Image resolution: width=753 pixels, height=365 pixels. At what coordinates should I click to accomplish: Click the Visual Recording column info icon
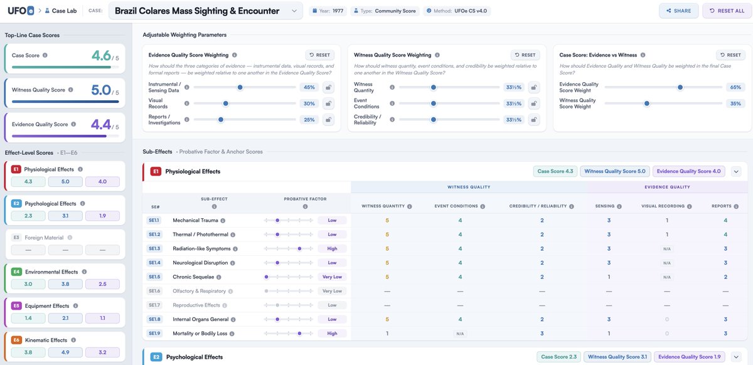[x=688, y=206]
